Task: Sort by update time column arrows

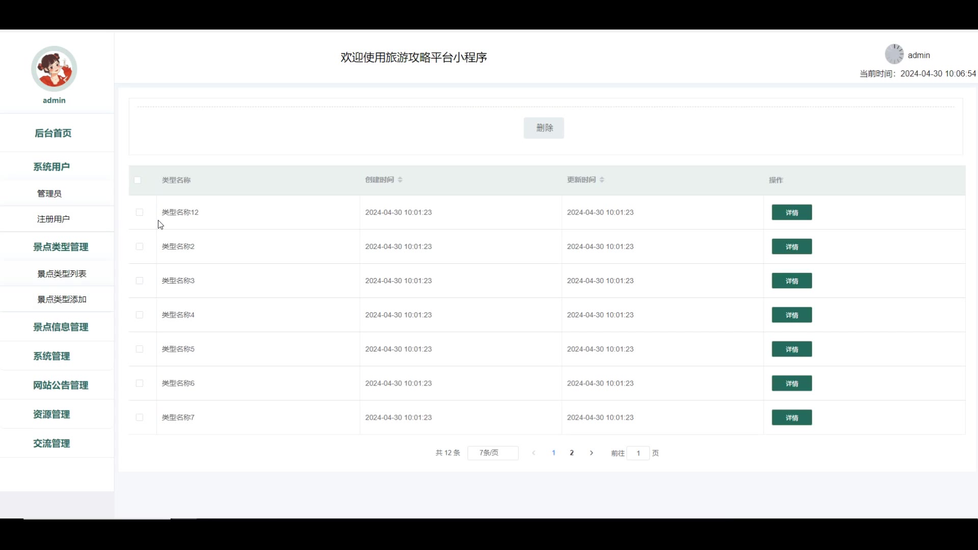Action: (x=602, y=180)
